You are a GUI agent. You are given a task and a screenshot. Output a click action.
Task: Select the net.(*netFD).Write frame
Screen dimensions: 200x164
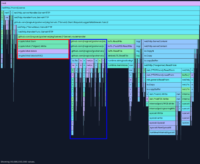point(162,99)
